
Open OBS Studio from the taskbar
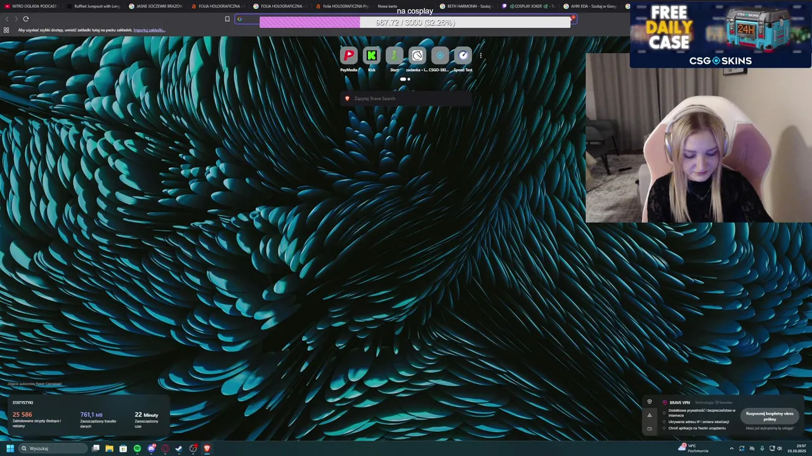pos(193,448)
